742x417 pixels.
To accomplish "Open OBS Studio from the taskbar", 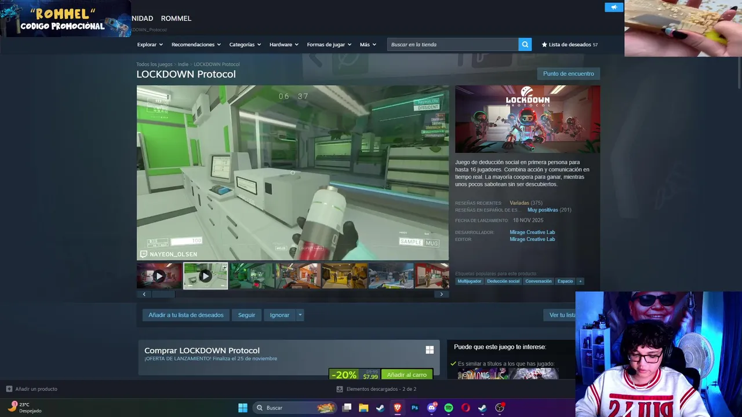I will (x=500, y=408).
